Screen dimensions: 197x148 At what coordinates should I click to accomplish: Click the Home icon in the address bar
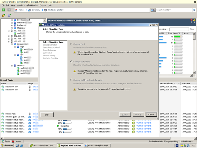click(16, 10)
